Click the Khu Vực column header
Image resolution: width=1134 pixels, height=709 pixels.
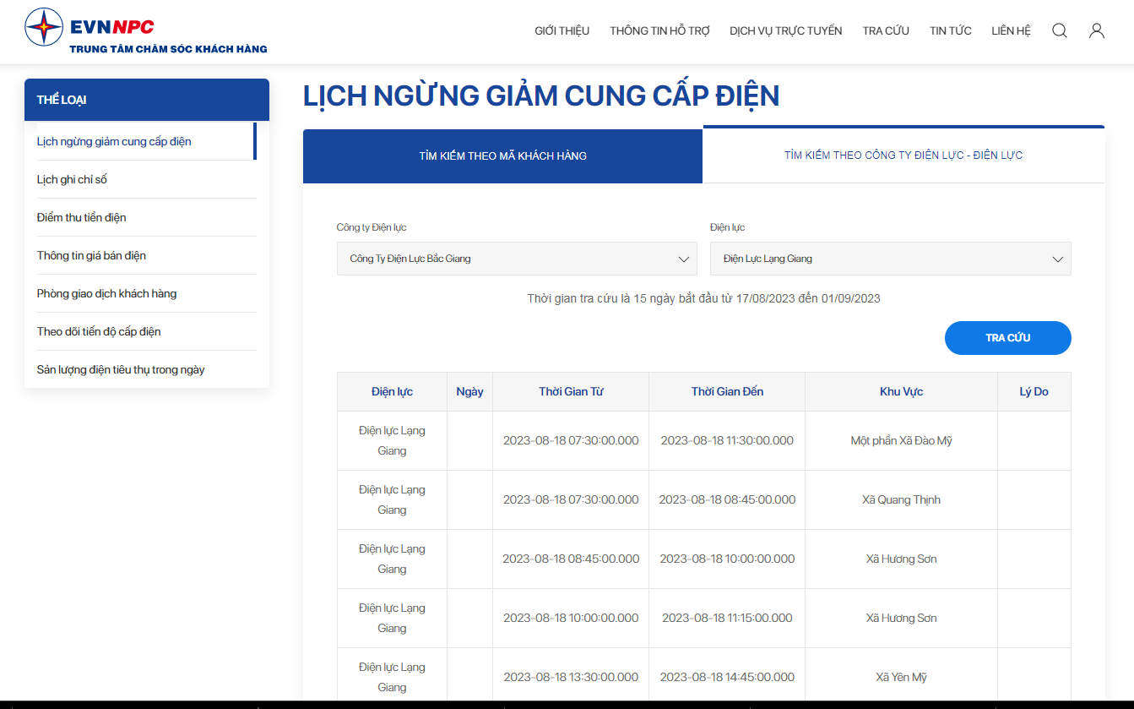click(x=901, y=391)
